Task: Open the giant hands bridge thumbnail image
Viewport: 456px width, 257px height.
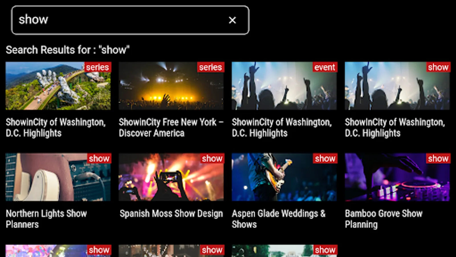Action: coord(58,86)
